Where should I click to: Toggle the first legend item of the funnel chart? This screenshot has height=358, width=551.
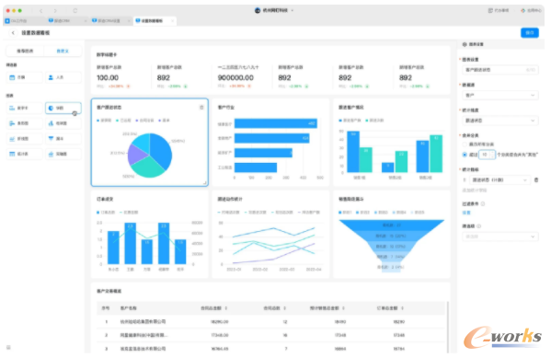(x=345, y=213)
